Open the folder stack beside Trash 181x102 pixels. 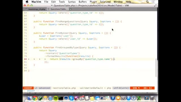(146, 98)
